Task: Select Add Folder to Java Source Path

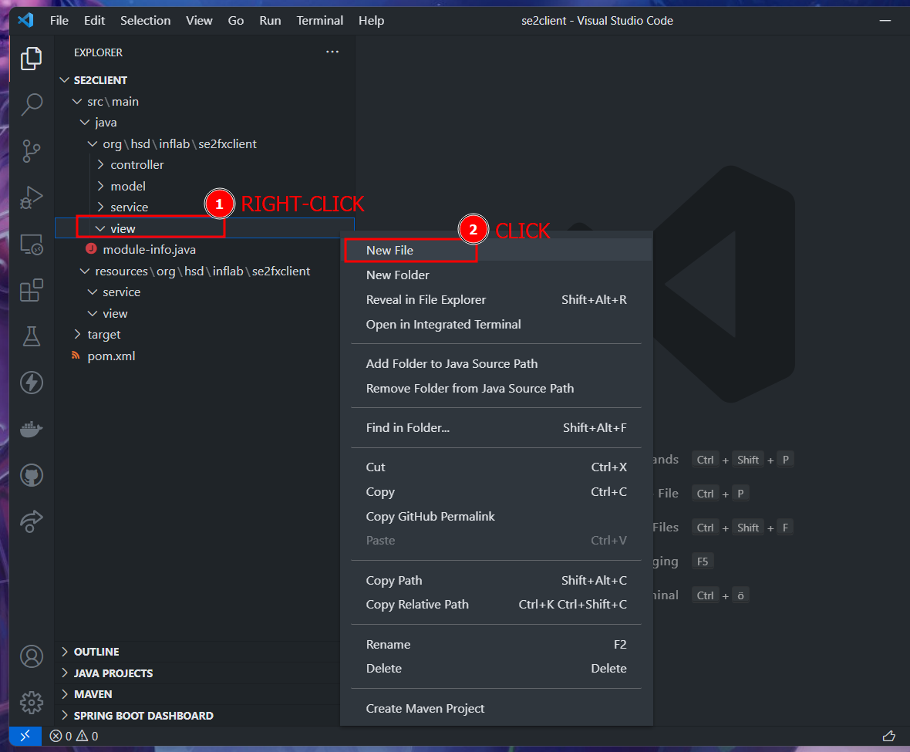Action: pyautogui.click(x=496, y=363)
